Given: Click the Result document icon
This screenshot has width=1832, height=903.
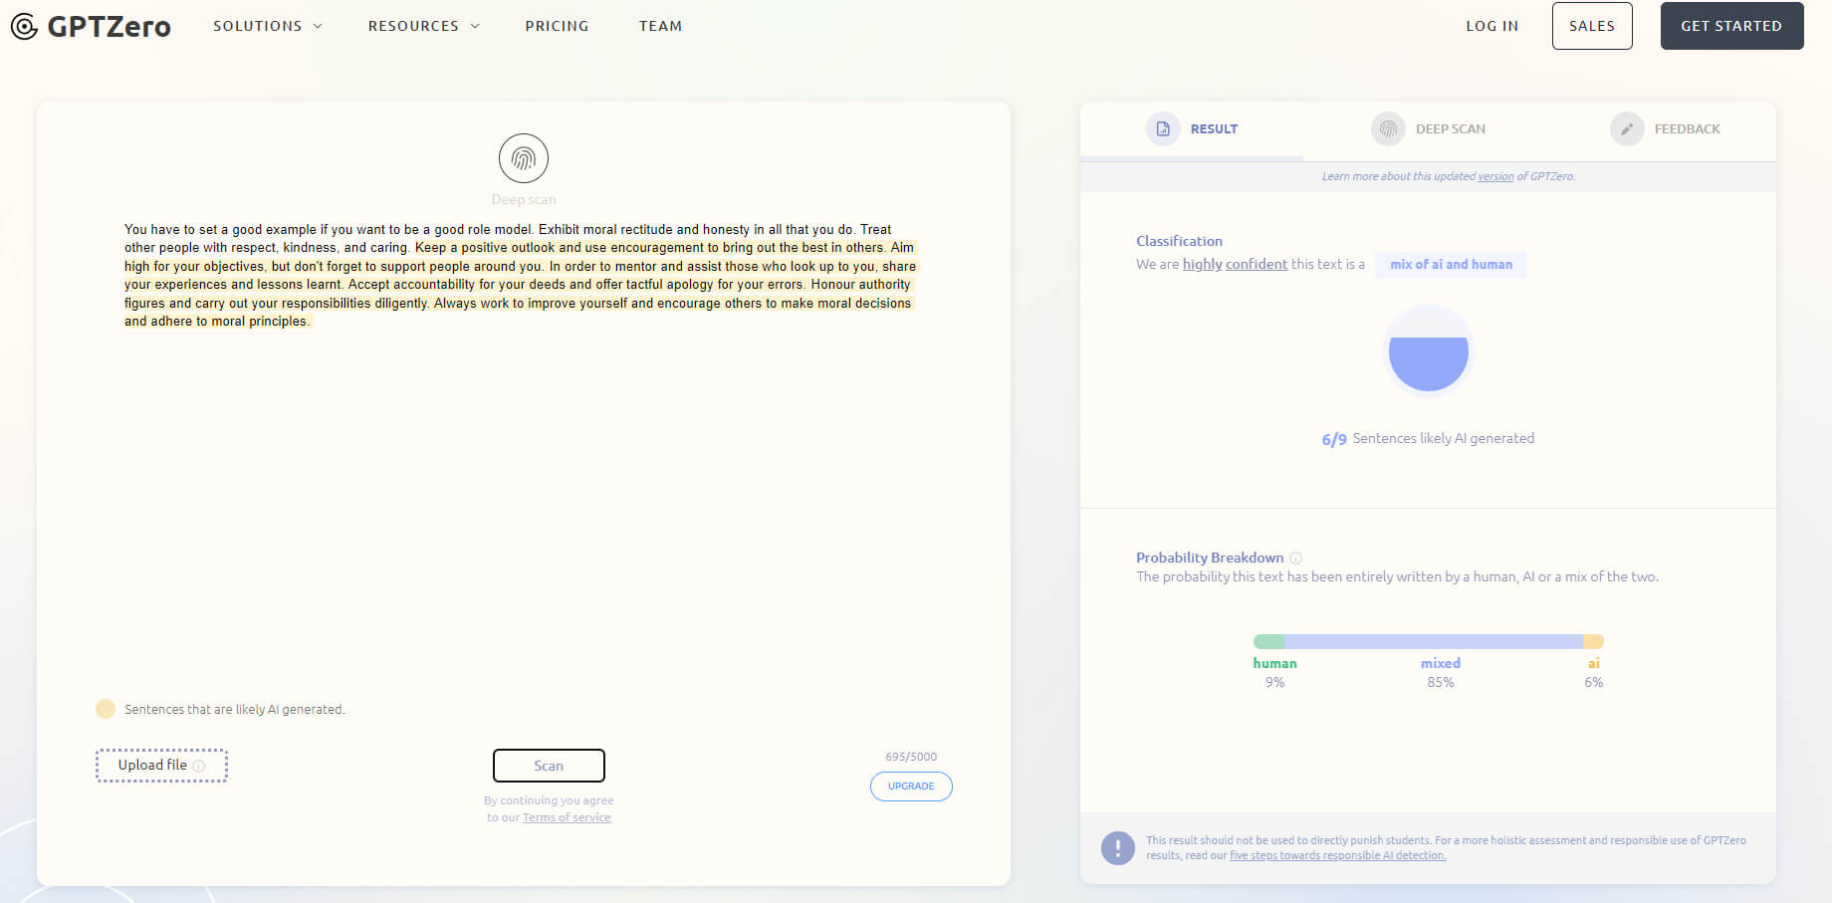Looking at the screenshot, I should click(x=1162, y=129).
